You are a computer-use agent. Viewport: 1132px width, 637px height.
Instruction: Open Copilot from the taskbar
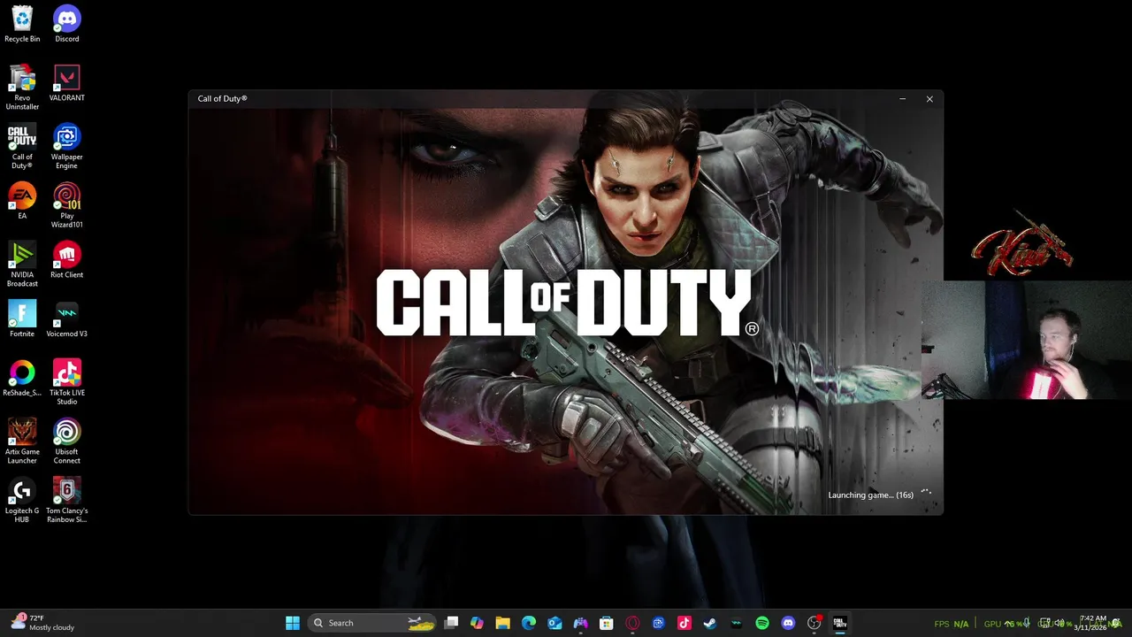click(x=477, y=623)
